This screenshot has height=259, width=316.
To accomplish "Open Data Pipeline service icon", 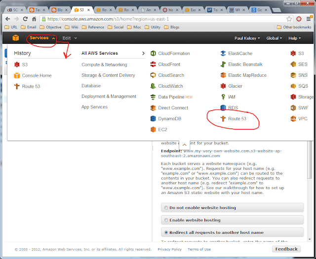I will tap(153, 97).
